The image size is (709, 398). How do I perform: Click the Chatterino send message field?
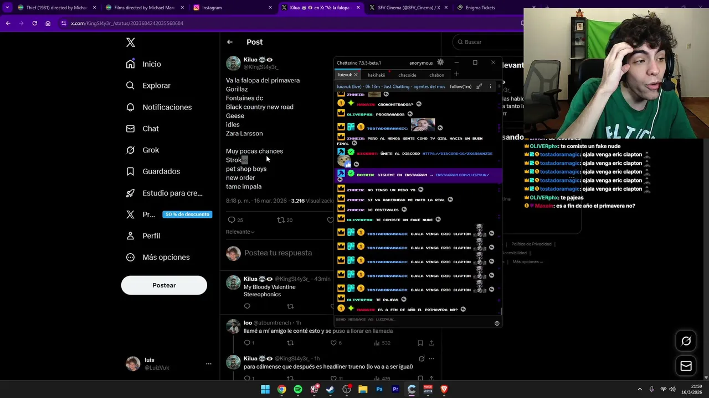pyautogui.click(x=414, y=320)
